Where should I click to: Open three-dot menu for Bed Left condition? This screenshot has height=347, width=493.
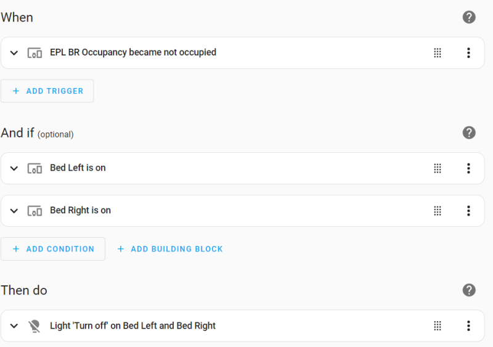pos(468,168)
